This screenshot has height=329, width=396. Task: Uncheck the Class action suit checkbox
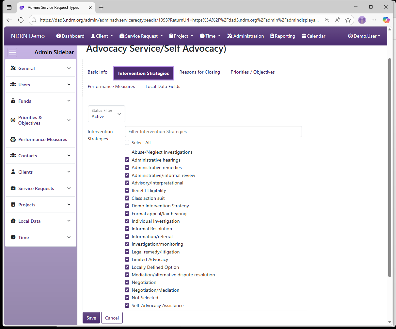click(127, 198)
